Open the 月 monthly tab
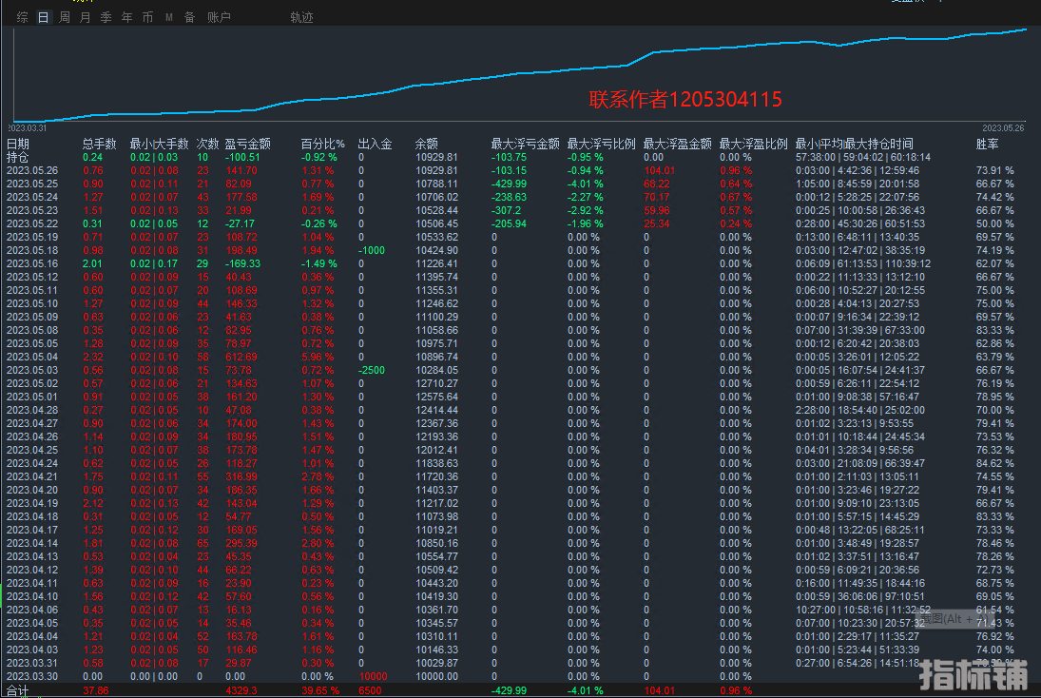This screenshot has height=698, width=1041. coord(85,17)
